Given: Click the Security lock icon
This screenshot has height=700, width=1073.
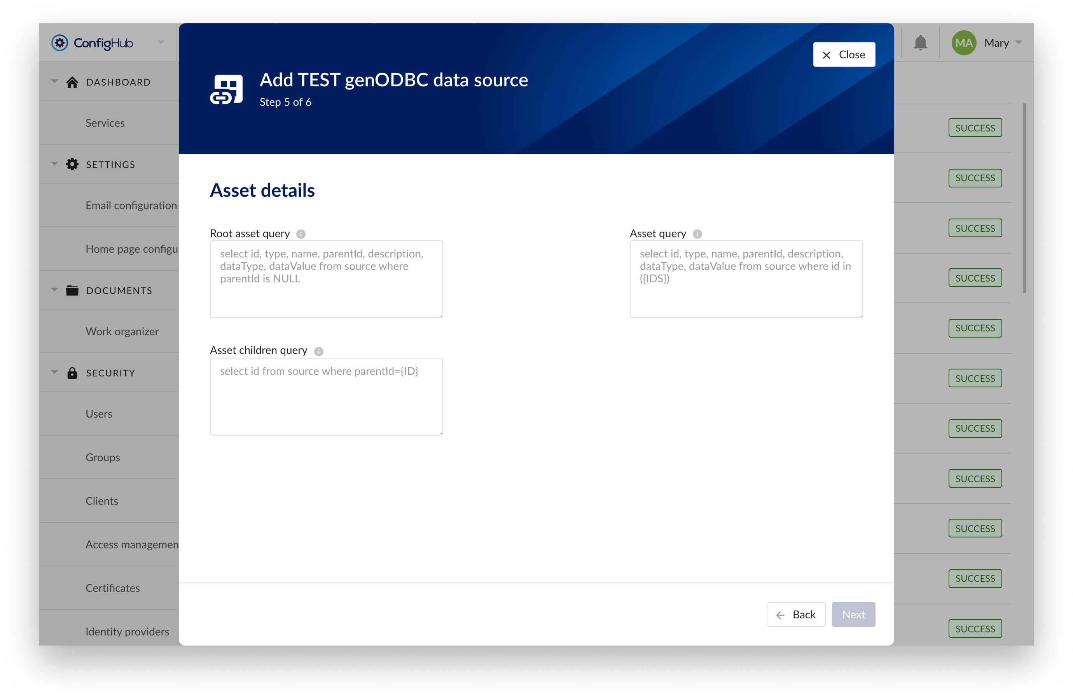Looking at the screenshot, I should pyautogui.click(x=72, y=373).
